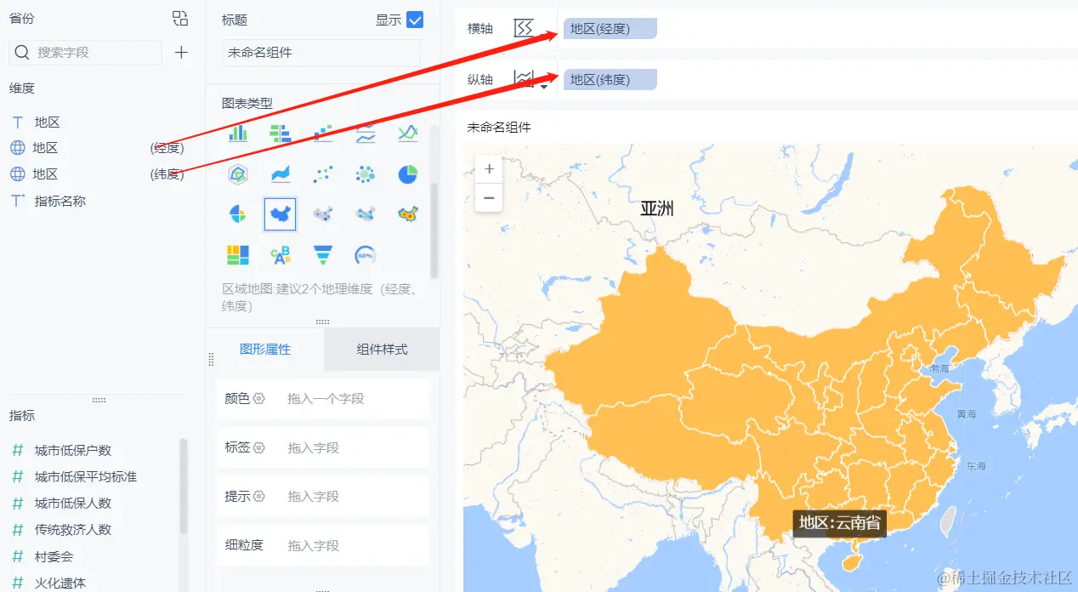Switch to the 图形属性 tab
This screenshot has width=1078, height=592.
[266, 349]
